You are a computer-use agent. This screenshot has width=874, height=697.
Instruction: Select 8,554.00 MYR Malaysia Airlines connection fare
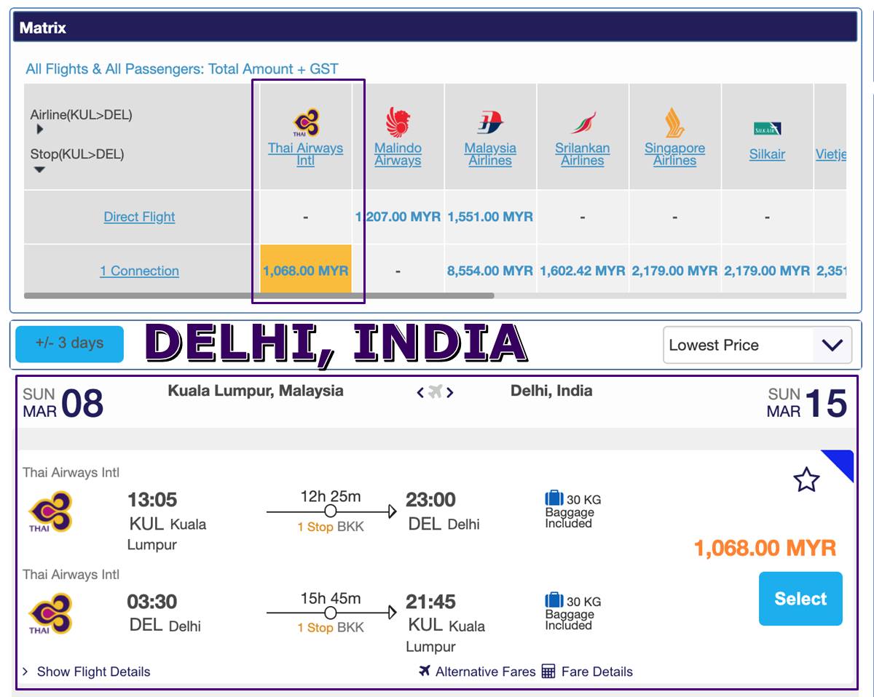tap(490, 271)
